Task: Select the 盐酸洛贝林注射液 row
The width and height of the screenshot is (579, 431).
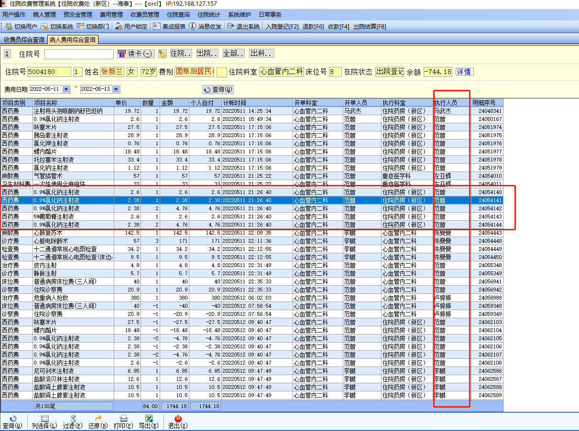Action: 251,379
